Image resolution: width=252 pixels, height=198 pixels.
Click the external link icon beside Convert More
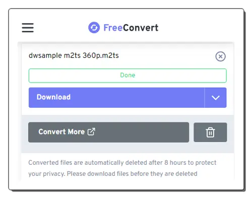[x=91, y=131]
